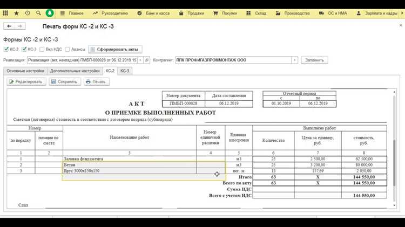405x227 pixels.
Task: Select period start cell 01.10.2019
Action: [281, 104]
